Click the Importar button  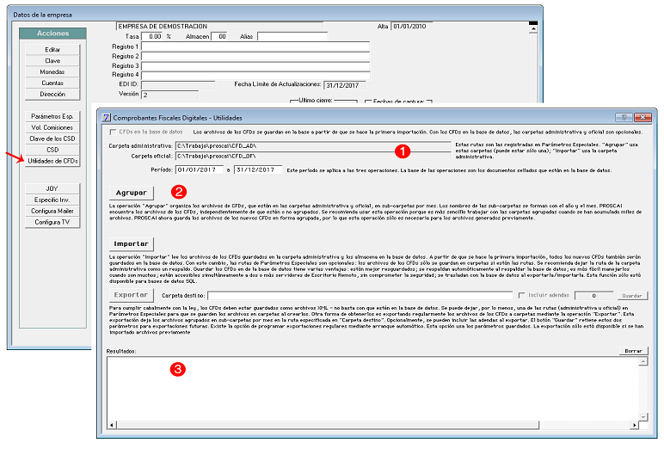pos(132,244)
